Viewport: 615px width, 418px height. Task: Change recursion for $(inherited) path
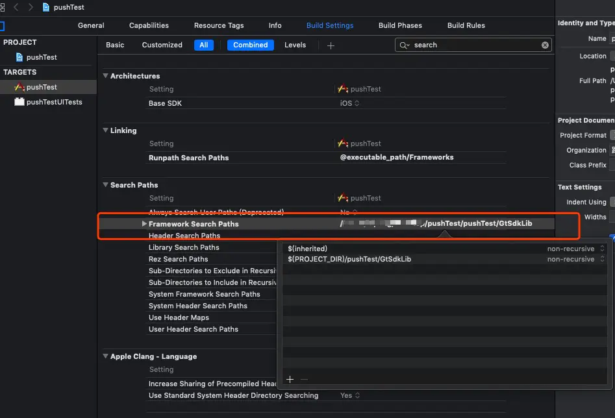pos(576,249)
